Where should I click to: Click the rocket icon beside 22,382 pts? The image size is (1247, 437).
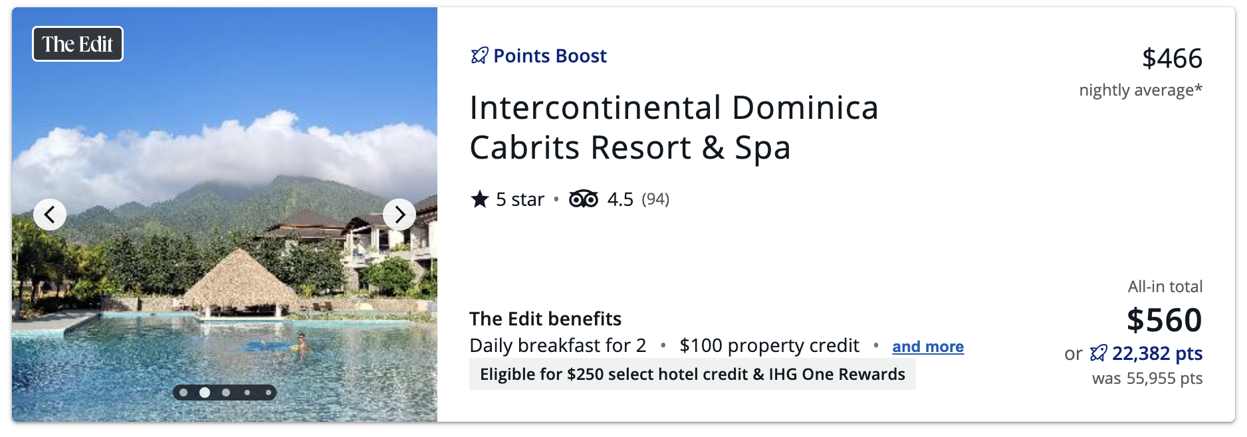[1099, 353]
